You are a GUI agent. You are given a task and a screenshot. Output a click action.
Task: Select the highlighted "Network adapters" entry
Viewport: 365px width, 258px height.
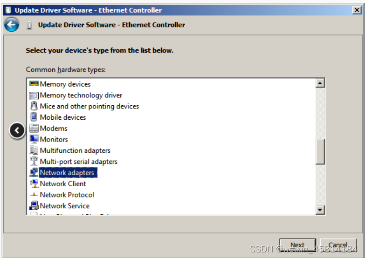(x=68, y=173)
